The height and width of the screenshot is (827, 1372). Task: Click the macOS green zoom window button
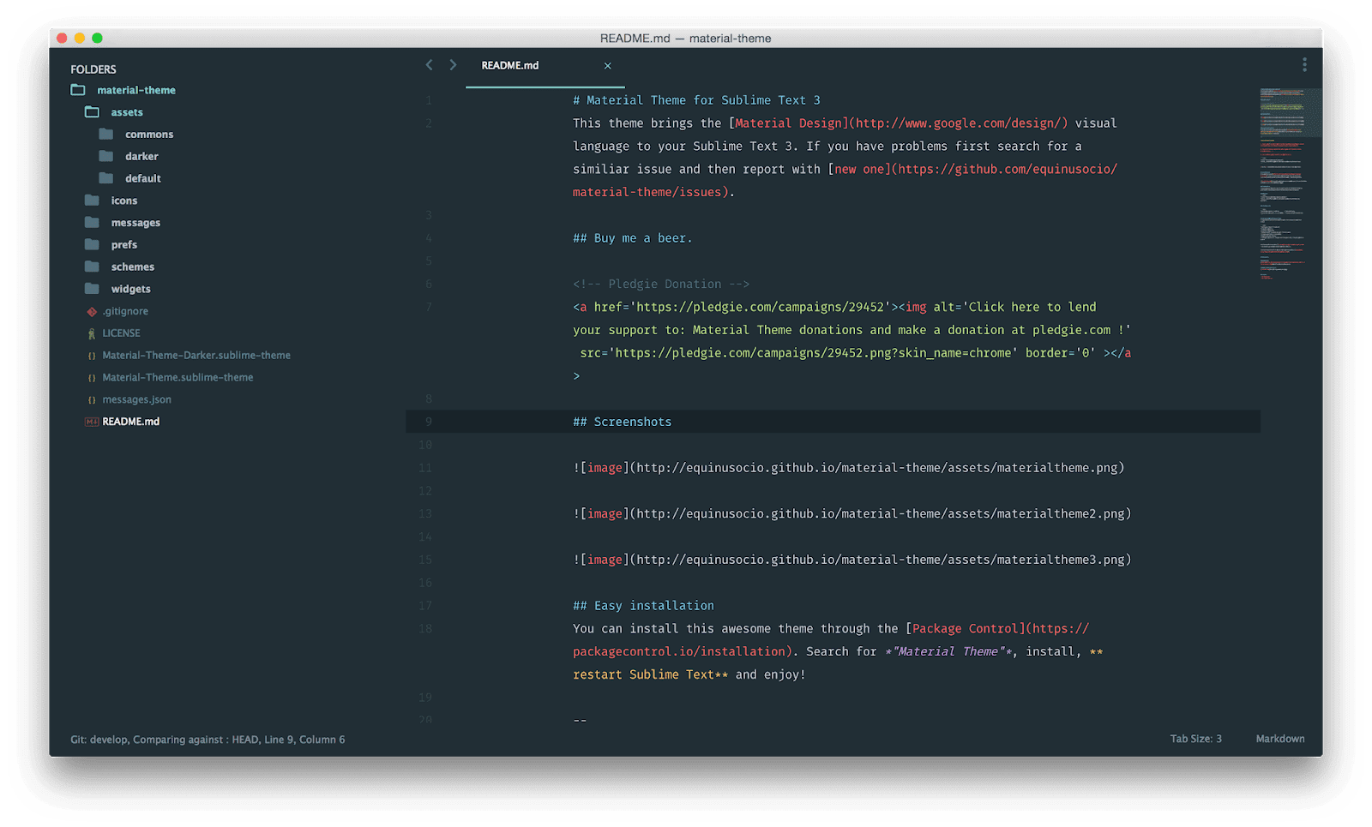click(x=97, y=38)
